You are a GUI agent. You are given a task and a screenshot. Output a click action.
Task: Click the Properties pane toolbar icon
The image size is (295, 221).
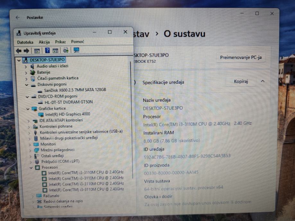[37, 51]
